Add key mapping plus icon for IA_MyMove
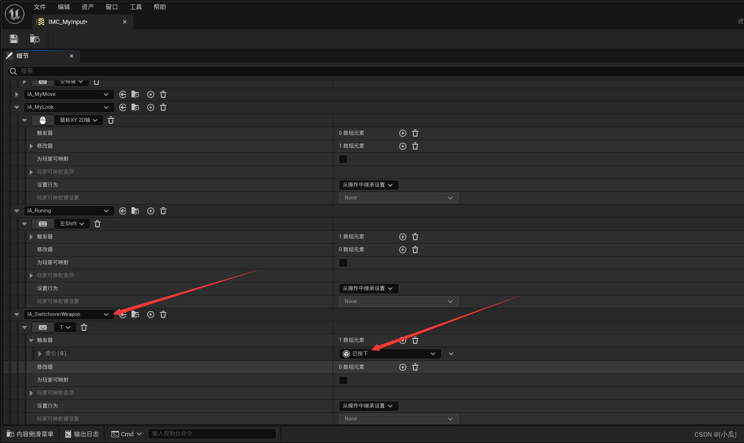This screenshot has height=443, width=744. tap(151, 94)
